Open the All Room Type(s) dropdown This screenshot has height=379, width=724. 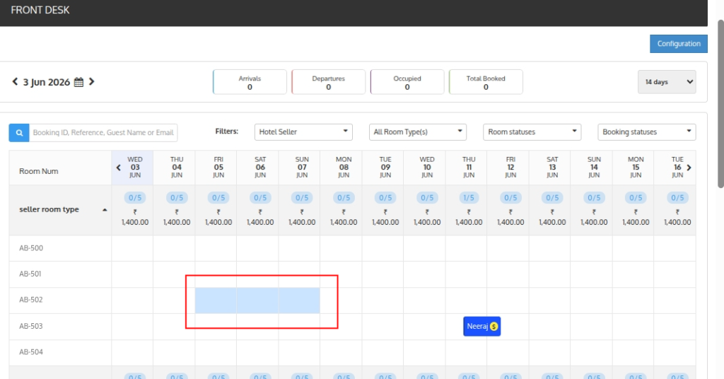(x=418, y=132)
